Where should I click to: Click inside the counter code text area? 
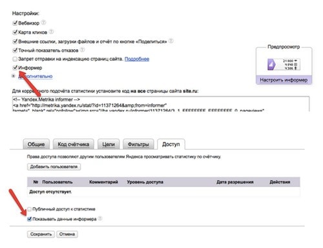pos(161,104)
